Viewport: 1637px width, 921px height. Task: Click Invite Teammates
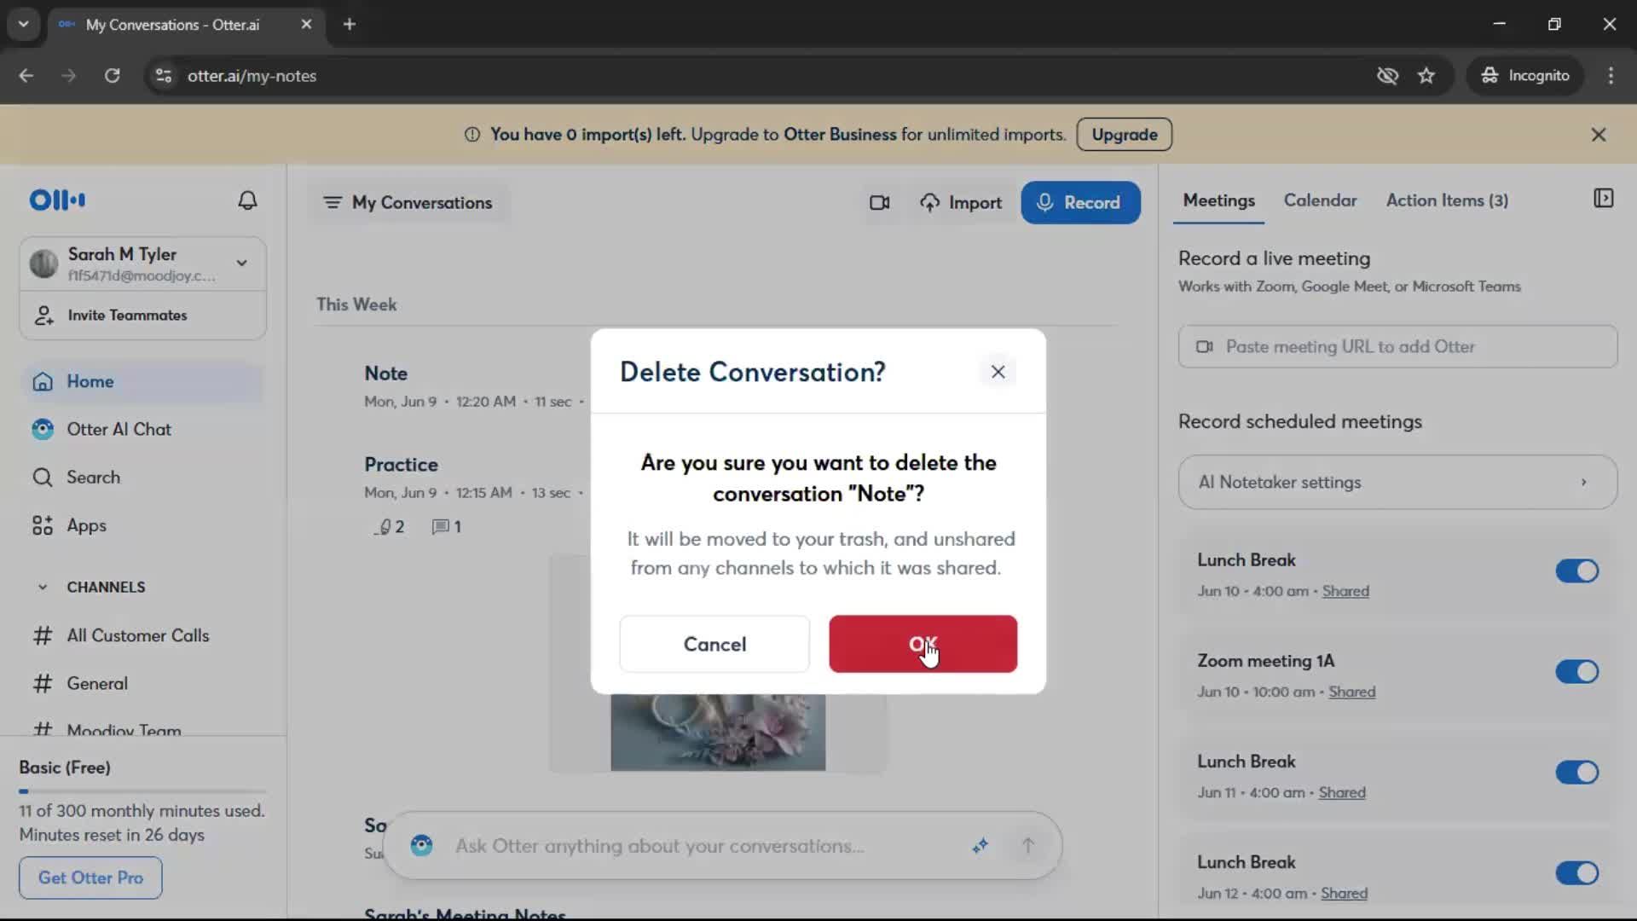tap(142, 316)
